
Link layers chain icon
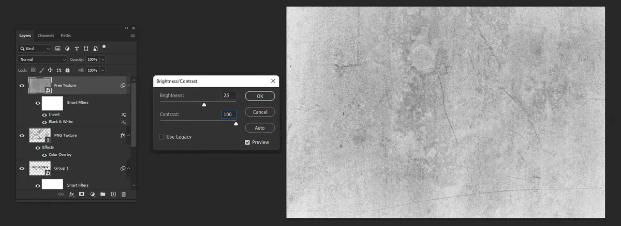[61, 195]
